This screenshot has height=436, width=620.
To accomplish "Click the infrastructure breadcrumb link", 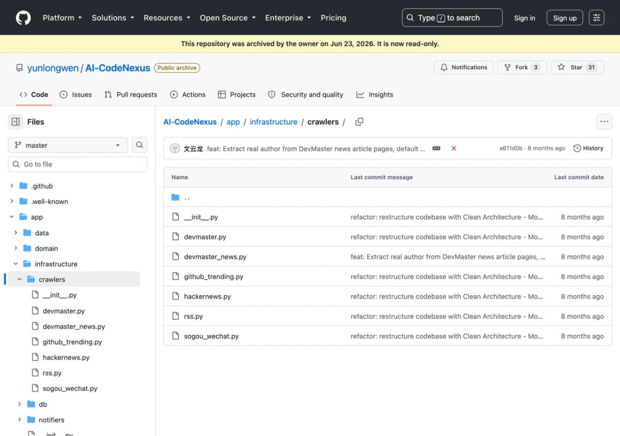I will pos(274,122).
